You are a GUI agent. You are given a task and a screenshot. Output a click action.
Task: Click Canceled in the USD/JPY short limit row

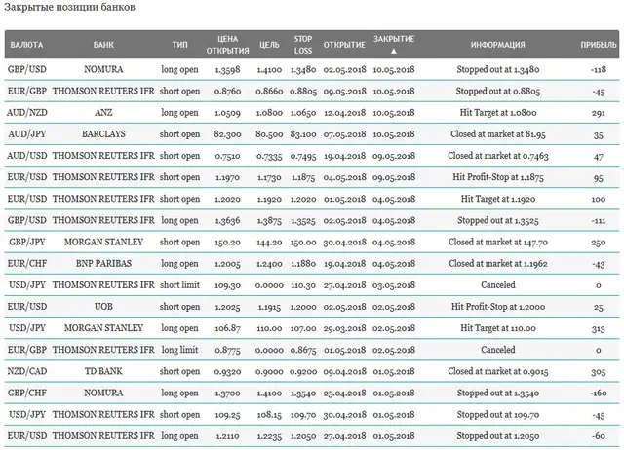coord(498,284)
